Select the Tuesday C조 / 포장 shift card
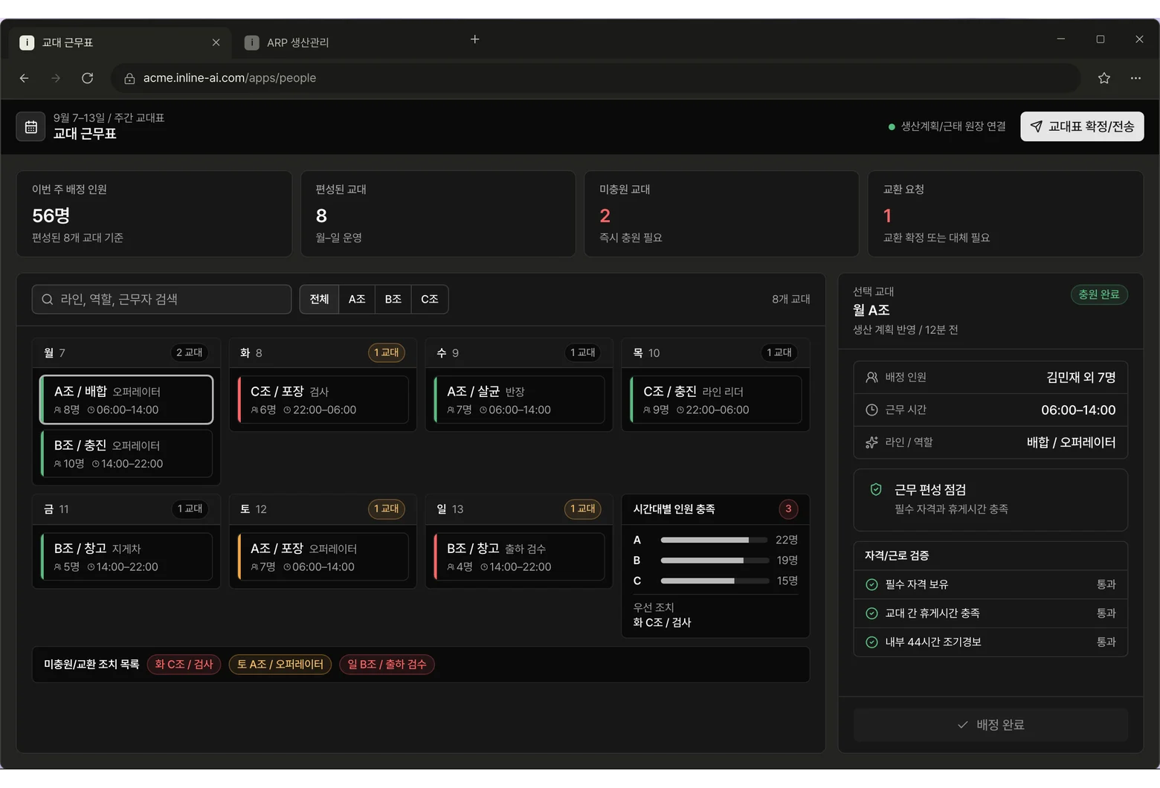 tap(323, 400)
